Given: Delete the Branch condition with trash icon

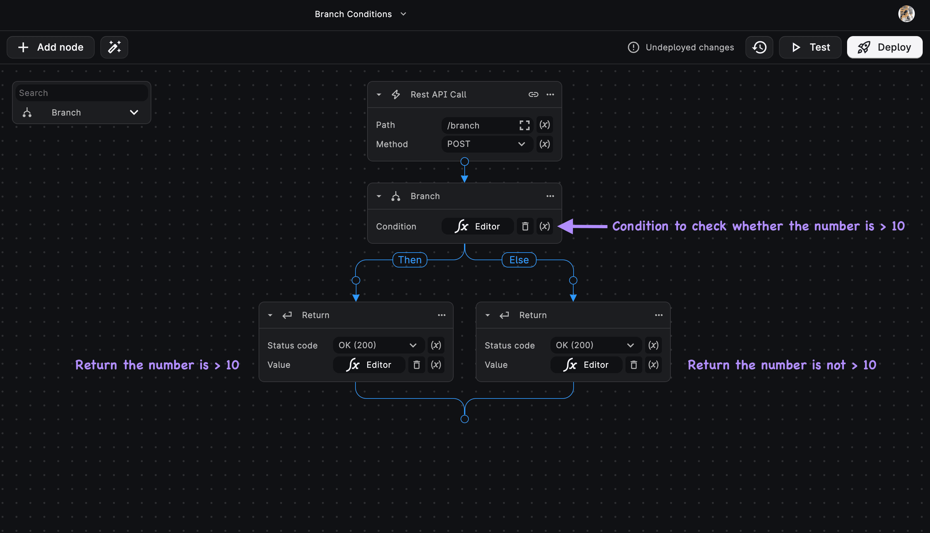Looking at the screenshot, I should point(525,226).
